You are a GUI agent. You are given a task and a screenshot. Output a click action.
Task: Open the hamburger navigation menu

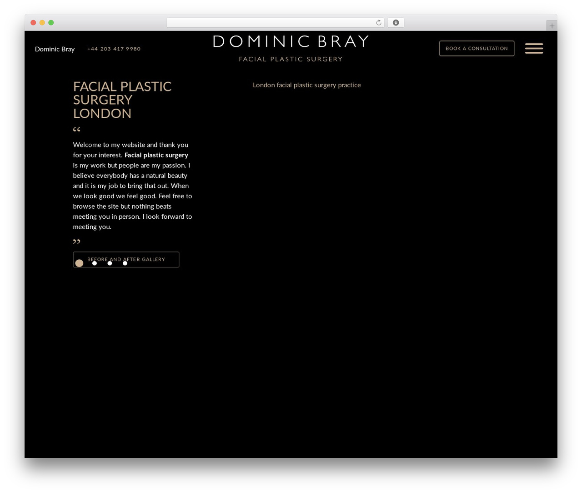click(534, 48)
